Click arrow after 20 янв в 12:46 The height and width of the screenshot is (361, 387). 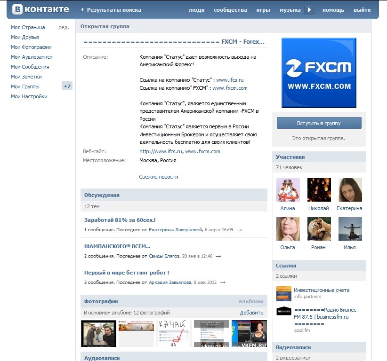pos(218,256)
